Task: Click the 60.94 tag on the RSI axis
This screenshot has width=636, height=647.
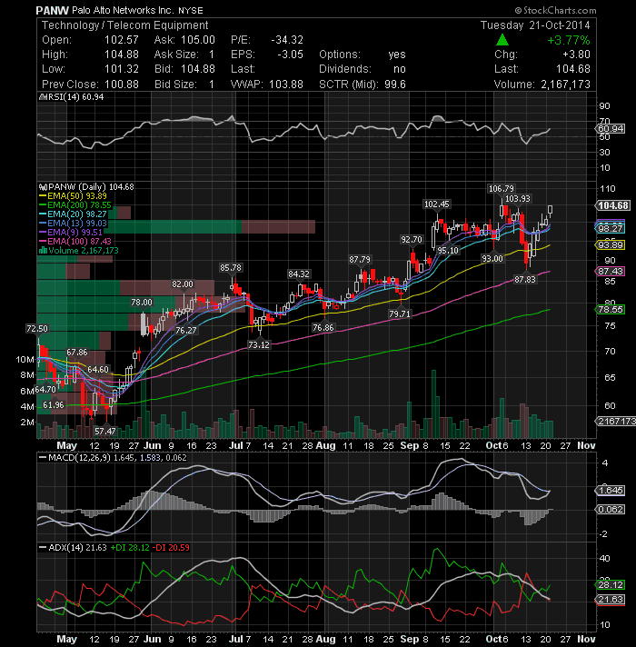Action: tap(611, 129)
